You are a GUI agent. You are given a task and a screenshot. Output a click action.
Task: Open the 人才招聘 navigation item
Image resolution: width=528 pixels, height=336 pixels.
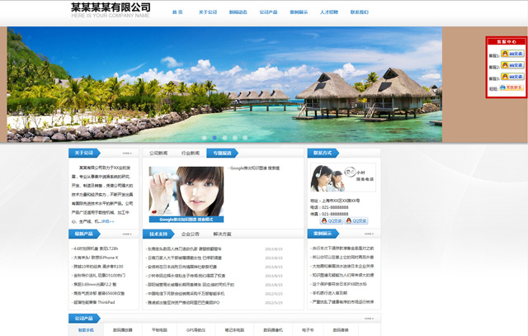(329, 12)
